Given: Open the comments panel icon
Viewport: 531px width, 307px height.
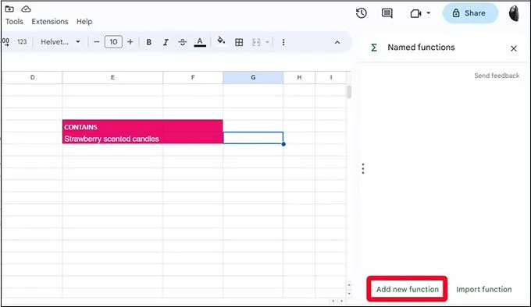Looking at the screenshot, I should [x=387, y=13].
